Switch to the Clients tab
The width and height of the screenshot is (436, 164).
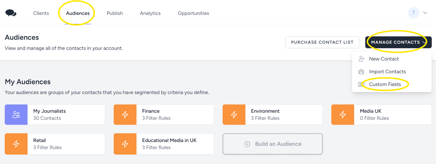pos(41,13)
